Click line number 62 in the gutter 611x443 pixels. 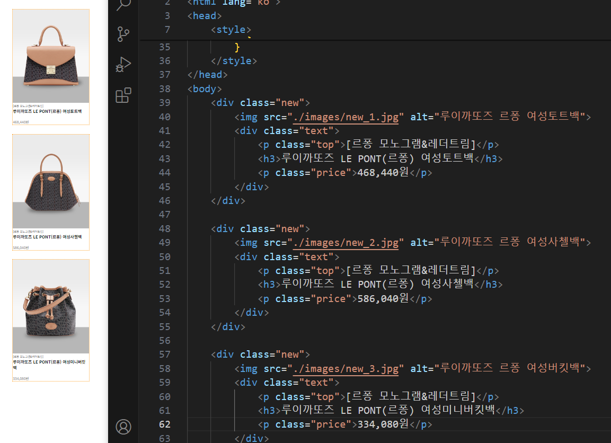pos(165,424)
